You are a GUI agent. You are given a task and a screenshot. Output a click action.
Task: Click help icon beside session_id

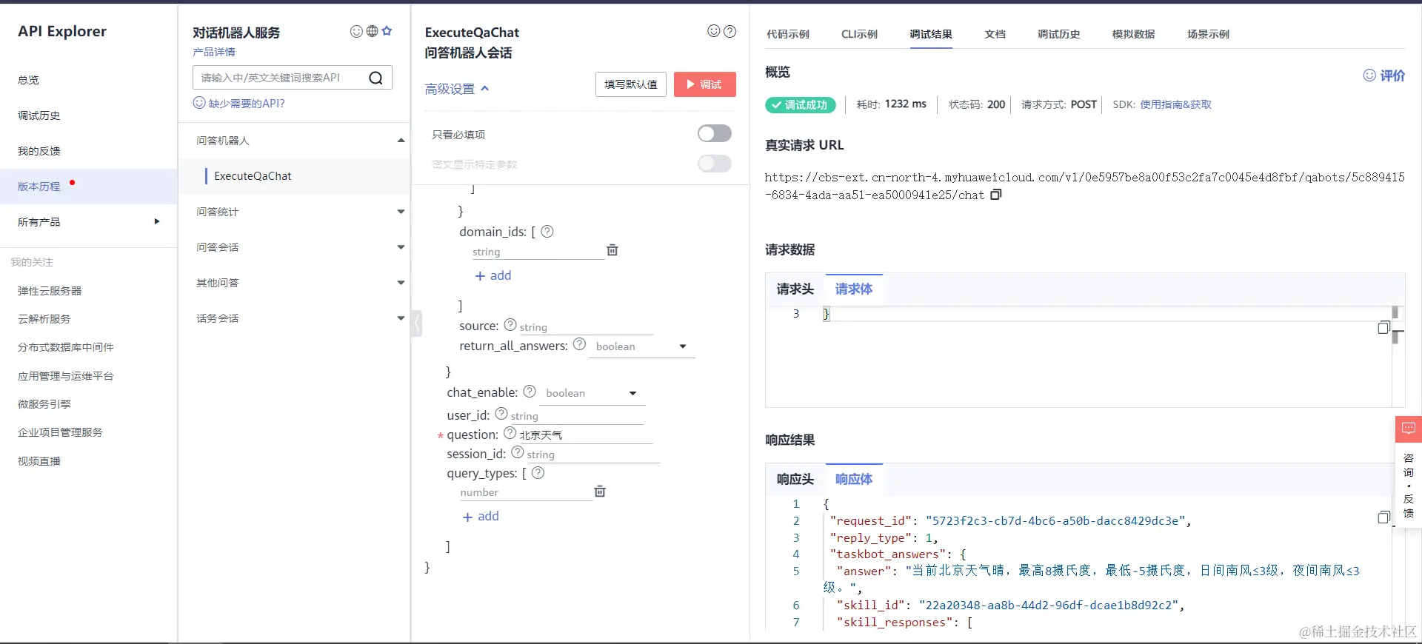[x=518, y=452]
